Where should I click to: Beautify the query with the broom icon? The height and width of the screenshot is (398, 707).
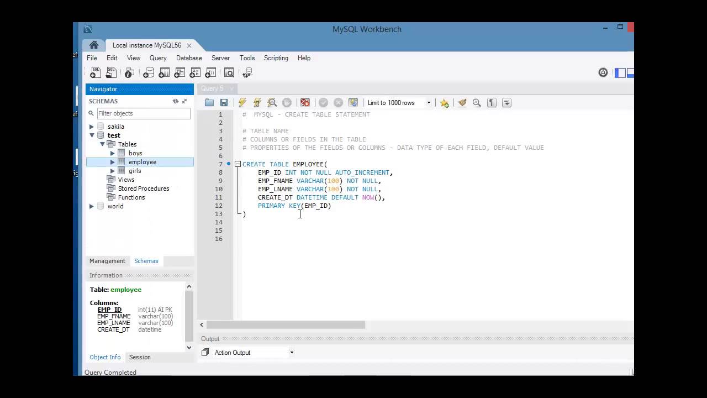point(462,103)
